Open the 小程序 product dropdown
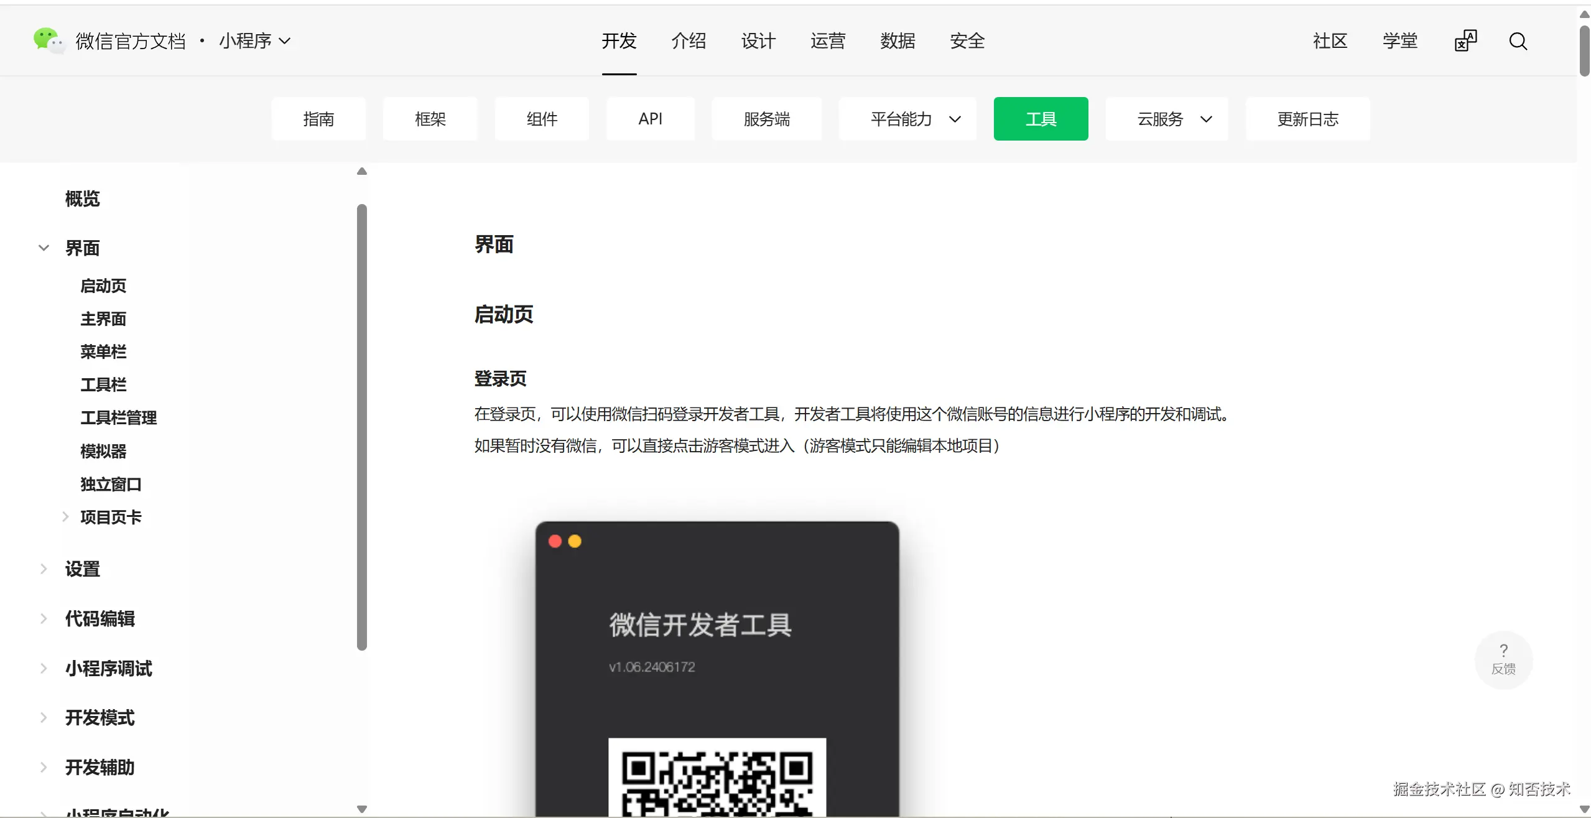 point(254,41)
